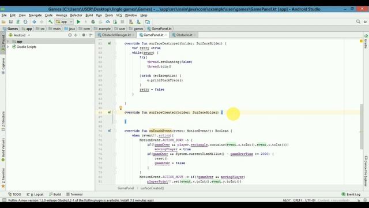Click the Save All toolbar icon
The width and height of the screenshot is (369, 208).
click(11, 22)
